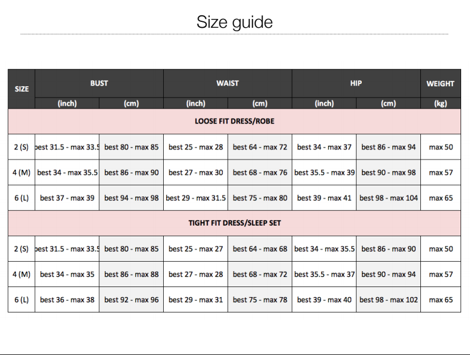Image resolution: width=470 pixels, height=355 pixels.
Task: Select the best 75 - max 80 waist cell
Action: tap(260, 198)
